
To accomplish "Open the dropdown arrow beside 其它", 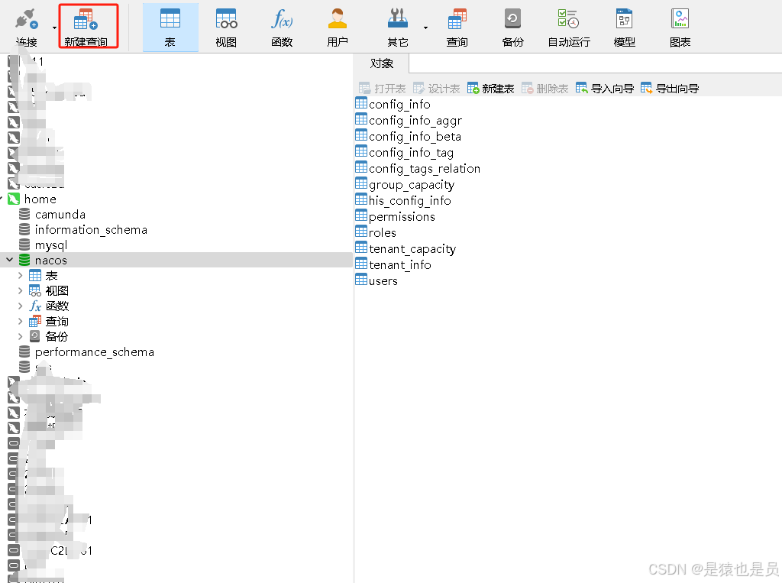I will 425,28.
